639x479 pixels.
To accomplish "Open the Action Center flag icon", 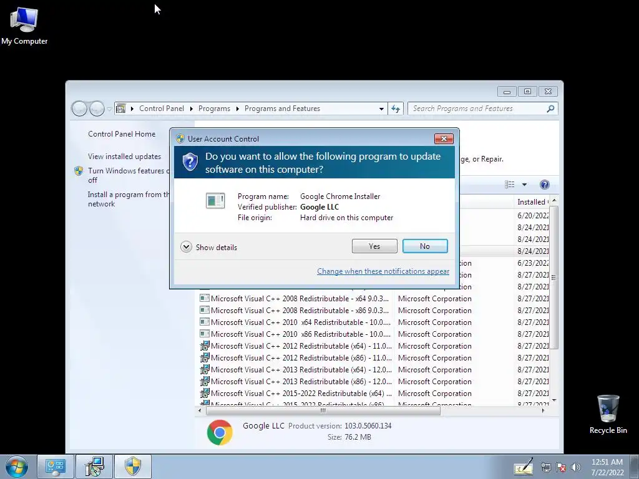I will tap(561, 468).
